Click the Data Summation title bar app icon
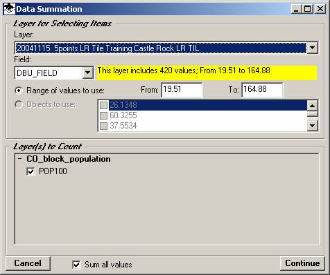 point(9,9)
